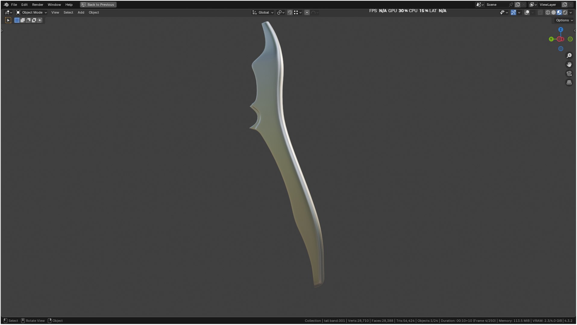Click the Z axis gizmo circle
Screen dimensions: 577x325
pos(560,29)
